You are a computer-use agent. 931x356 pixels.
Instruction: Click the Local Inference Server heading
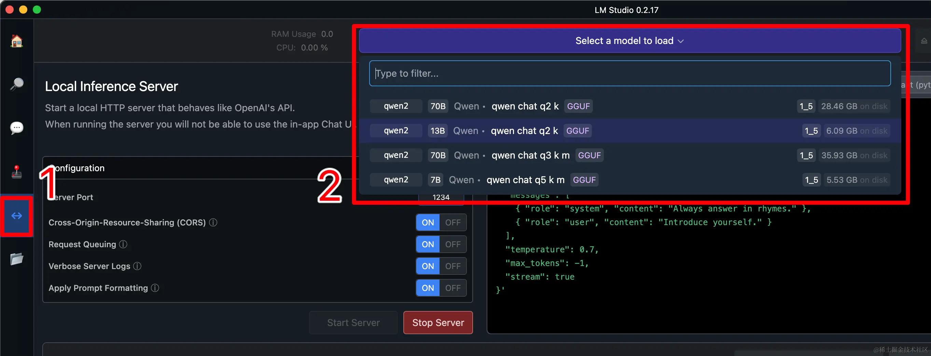coord(111,86)
